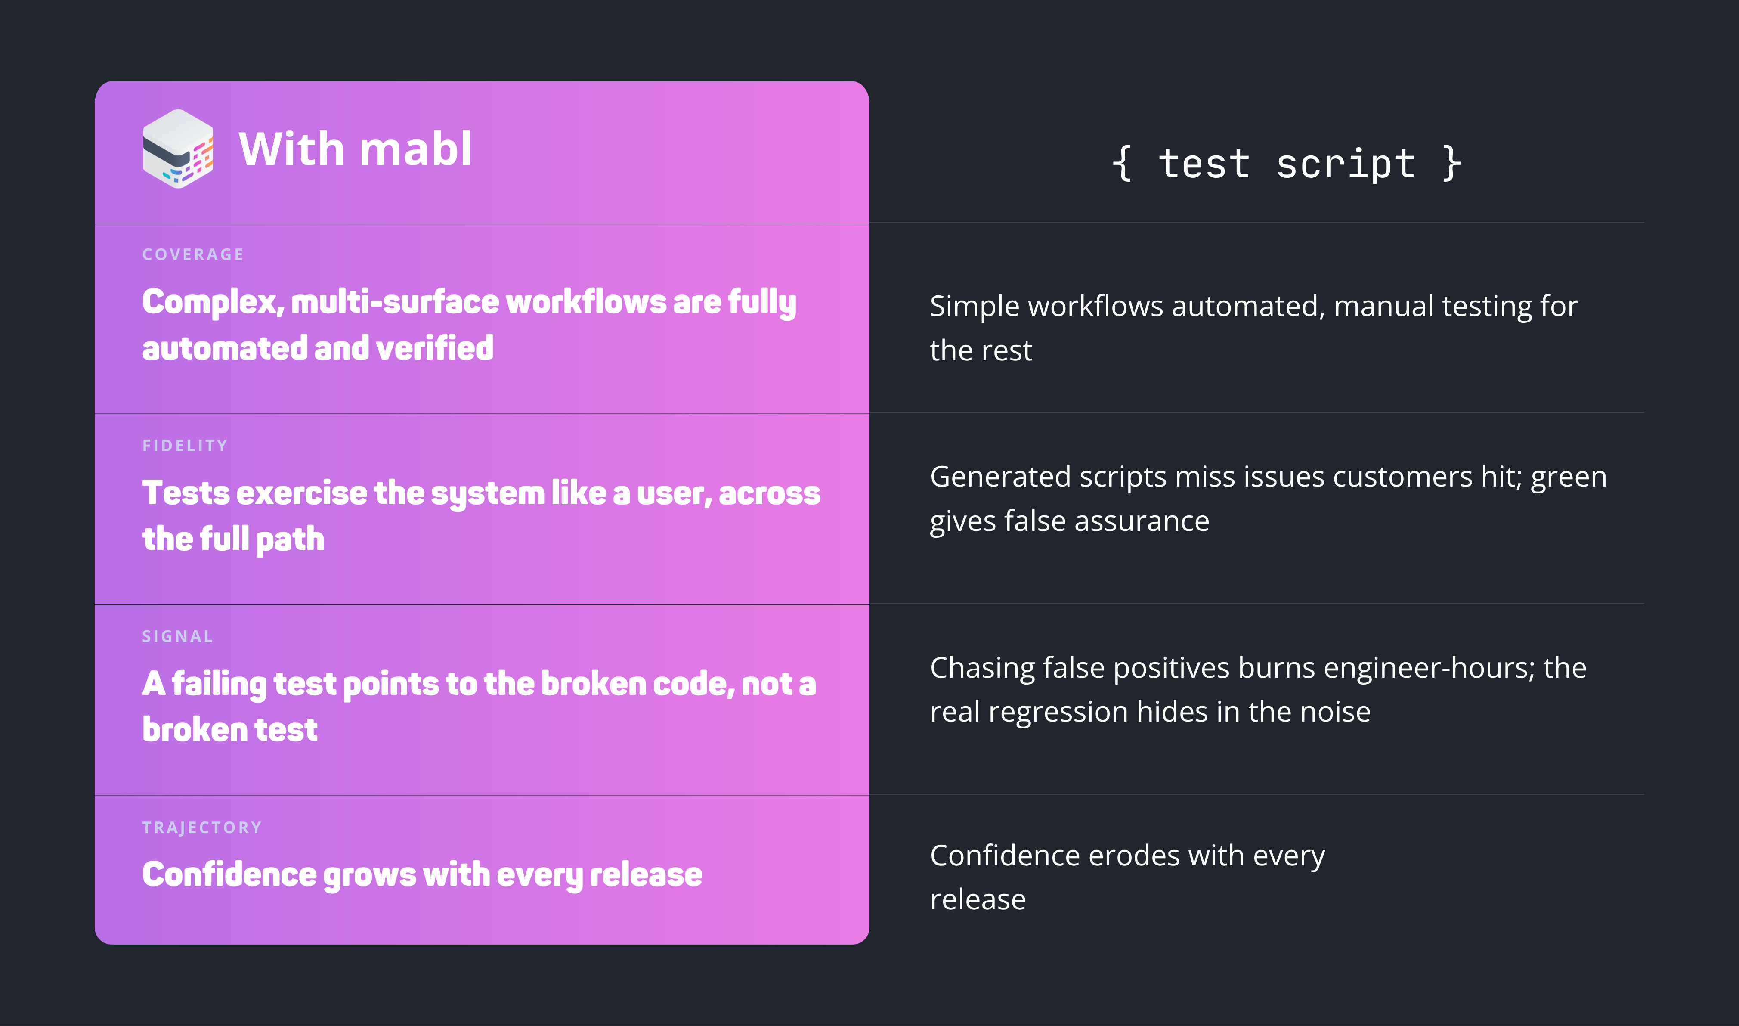Click 'Complex, multi-surface workflows are fully automated' text
This screenshot has height=1026, width=1739.
coord(469,324)
